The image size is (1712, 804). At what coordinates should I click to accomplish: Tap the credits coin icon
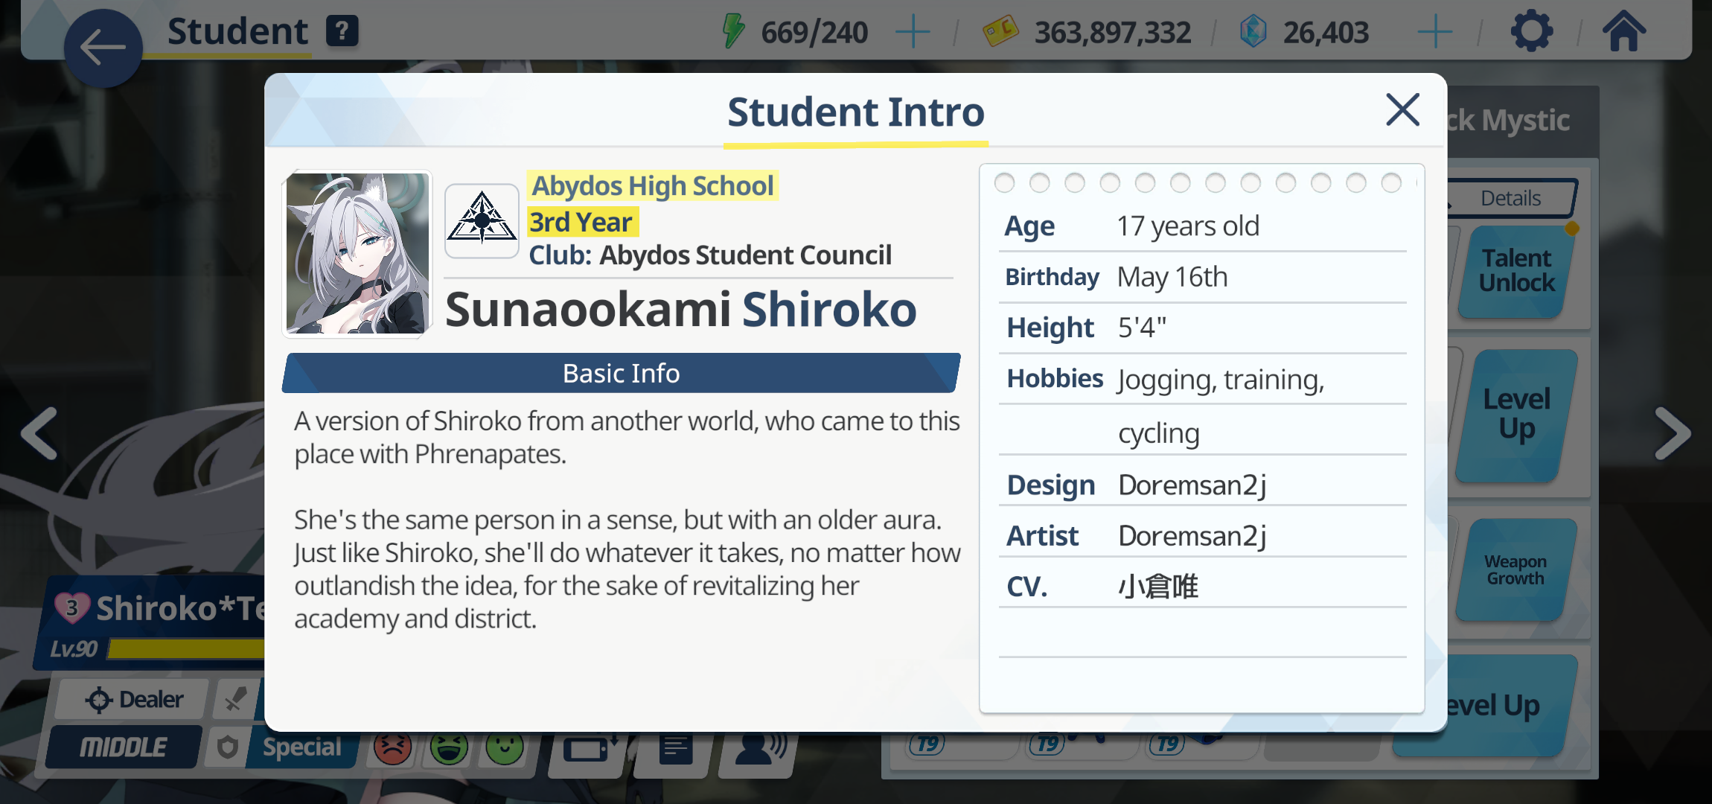point(1000,31)
